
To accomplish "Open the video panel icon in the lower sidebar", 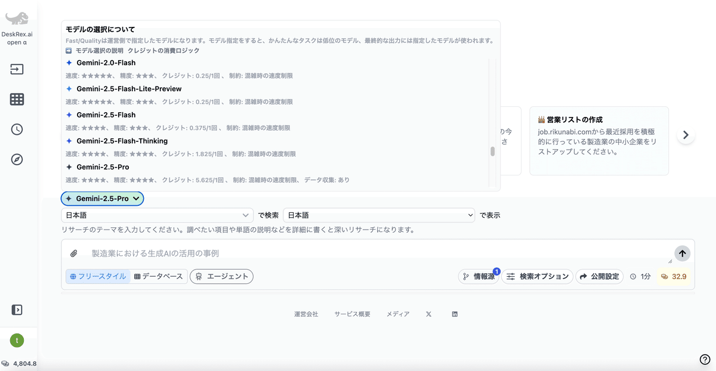I will (17, 310).
